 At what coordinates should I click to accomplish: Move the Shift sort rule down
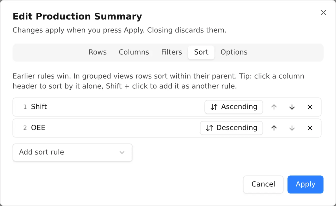tap(292, 107)
